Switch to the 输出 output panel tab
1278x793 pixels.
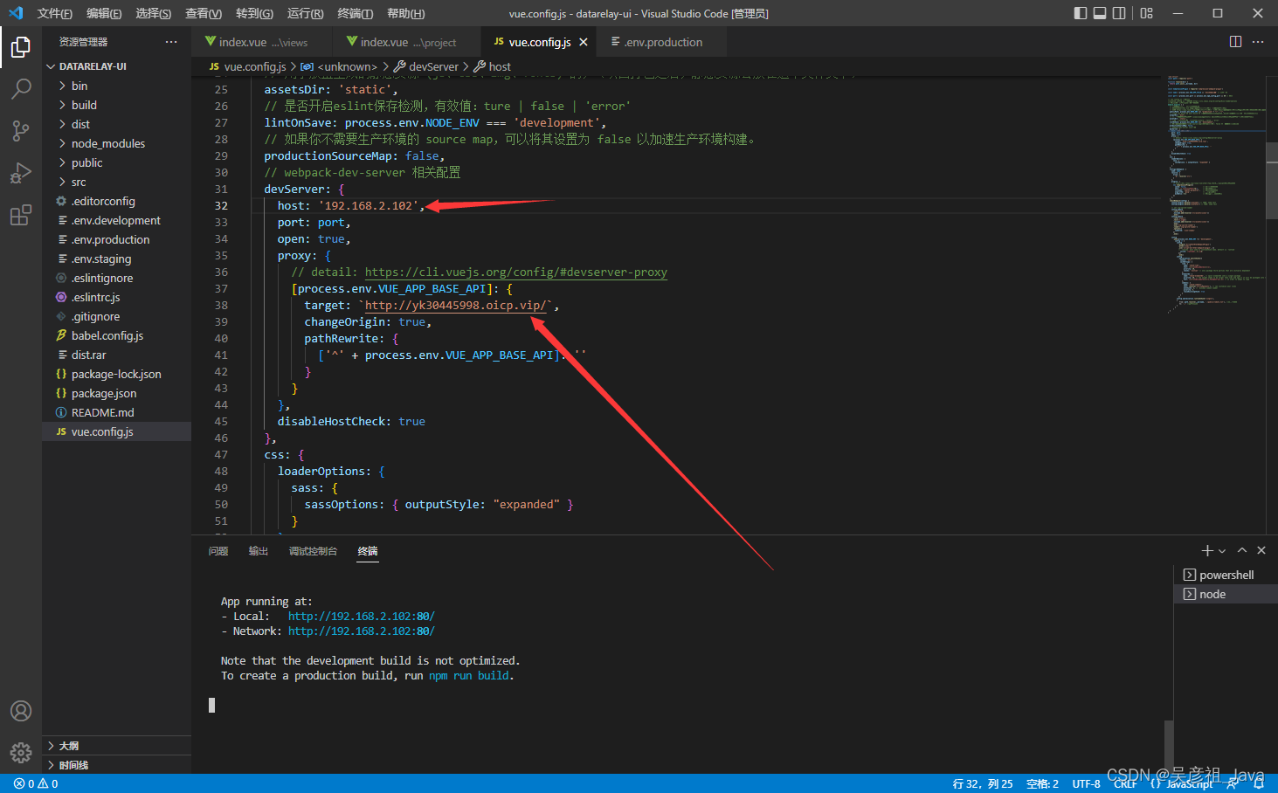point(259,551)
